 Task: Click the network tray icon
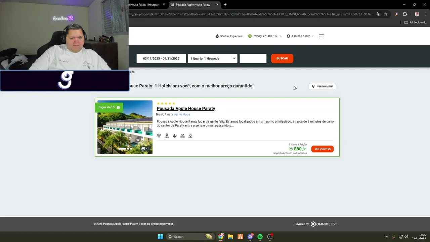401,237
